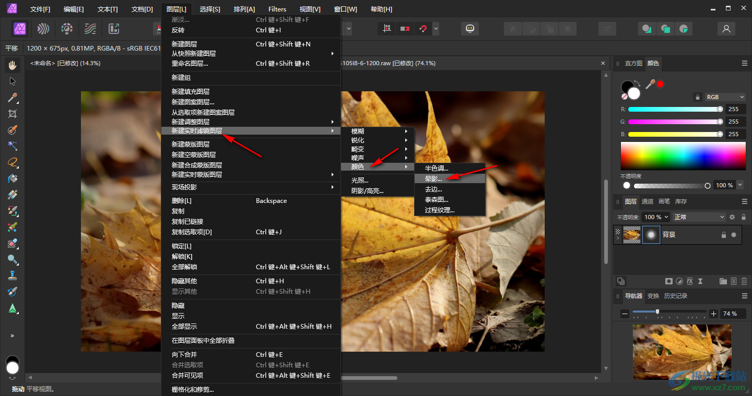
Task: Toggle the lock on the 背景 layer
Action: coord(723,235)
